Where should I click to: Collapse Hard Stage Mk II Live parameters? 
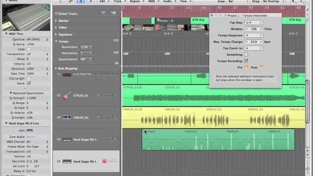[x=6, y=123]
